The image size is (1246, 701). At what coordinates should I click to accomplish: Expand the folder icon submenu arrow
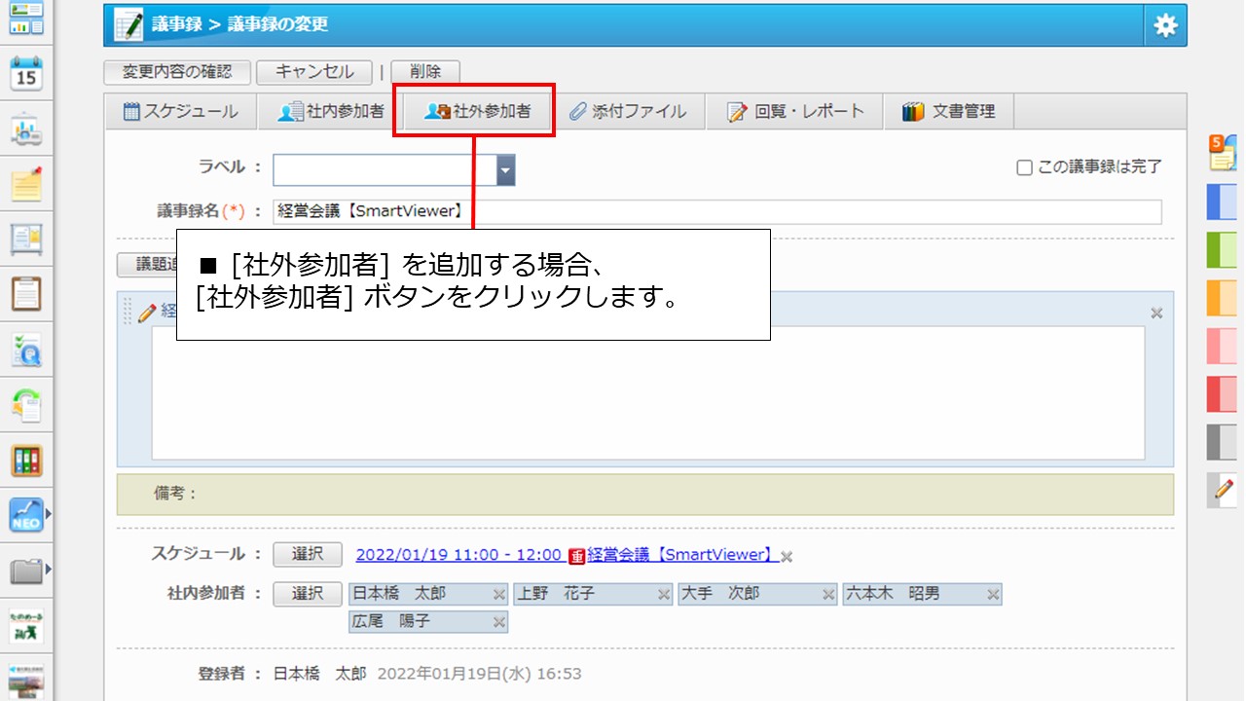tap(48, 569)
